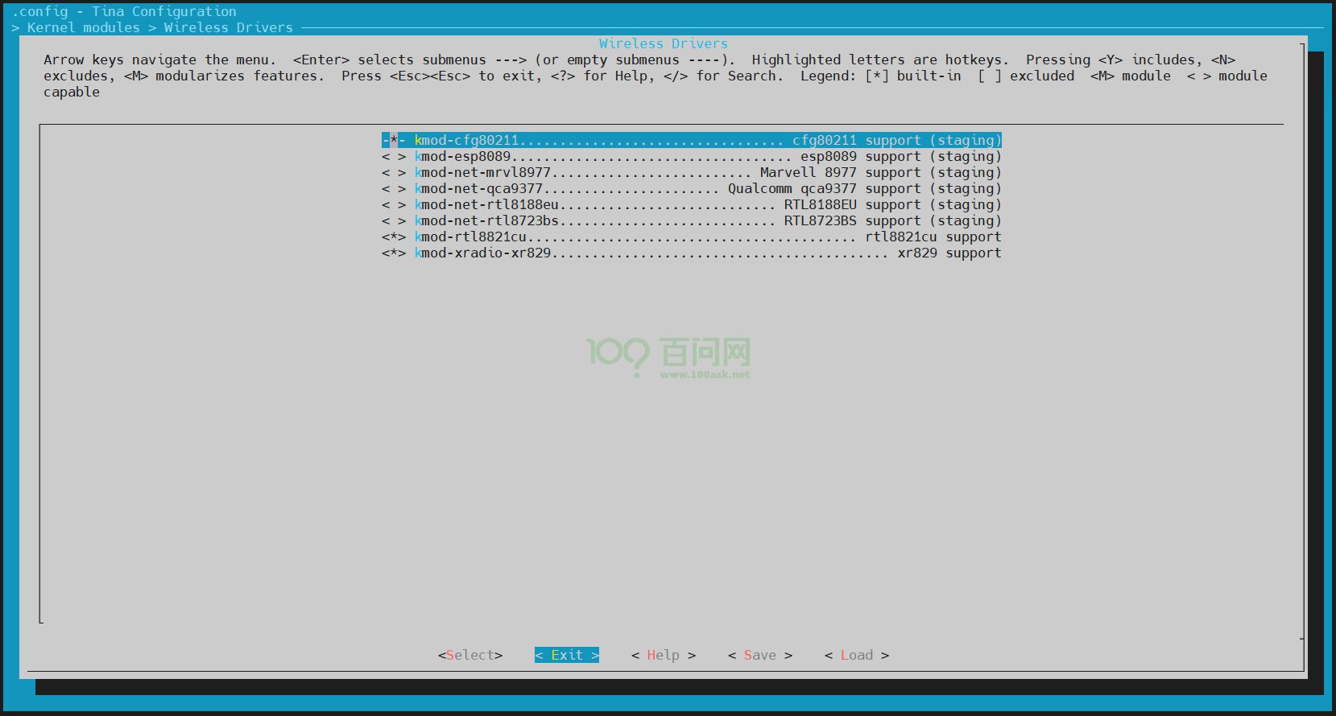Click the Wireless Drivers dialog title
The width and height of the screenshot is (1336, 716).
(663, 44)
